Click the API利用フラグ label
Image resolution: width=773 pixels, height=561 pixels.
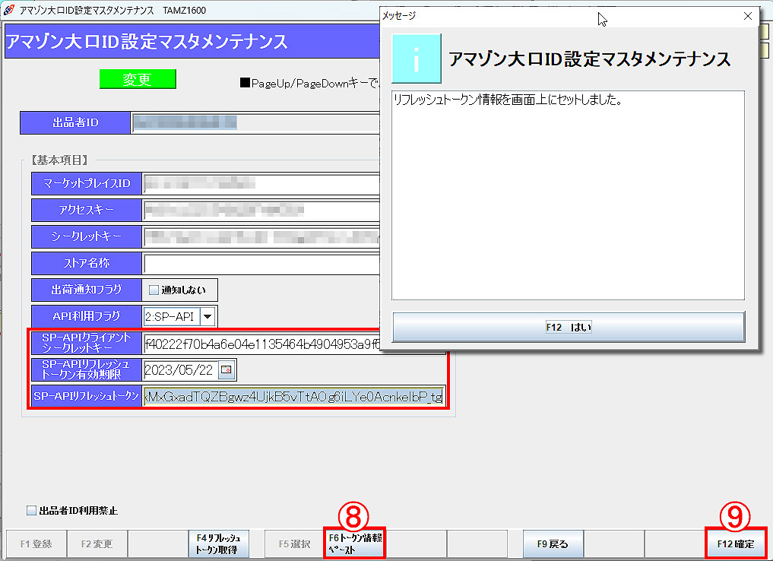[87, 316]
